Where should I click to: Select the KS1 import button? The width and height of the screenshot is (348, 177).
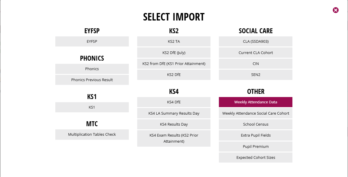click(x=92, y=107)
